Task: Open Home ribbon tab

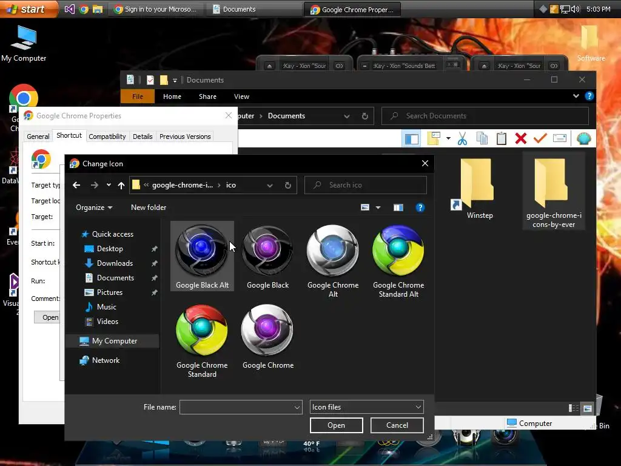Action: pyautogui.click(x=172, y=96)
